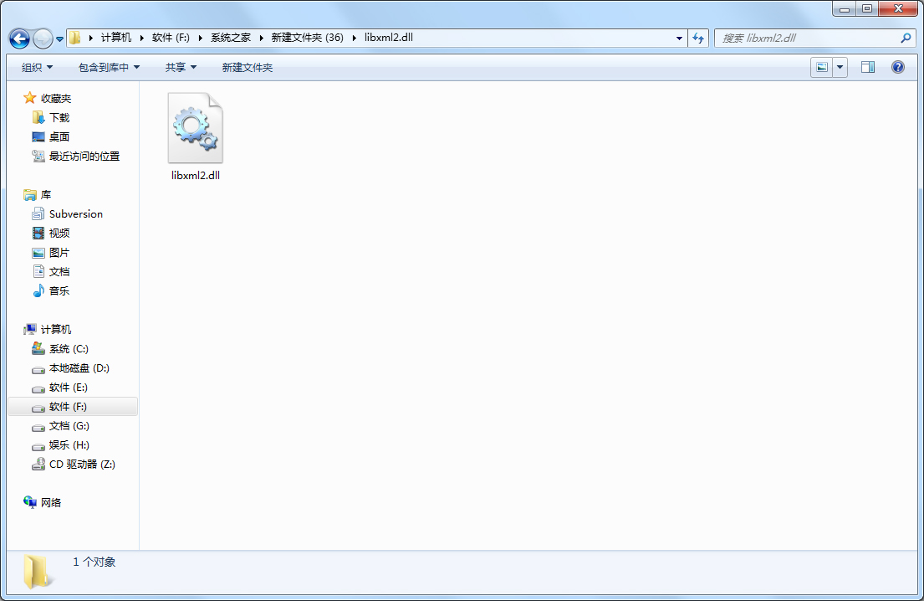Expand the change view dropdown arrow
The image size is (924, 601).
[839, 67]
